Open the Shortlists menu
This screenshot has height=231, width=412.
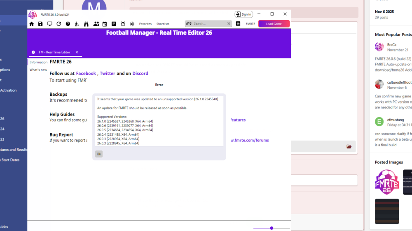point(163,24)
